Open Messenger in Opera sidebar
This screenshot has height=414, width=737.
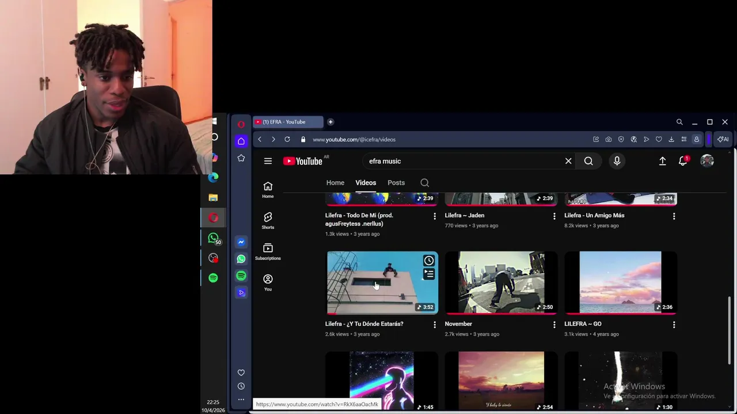coord(241,242)
